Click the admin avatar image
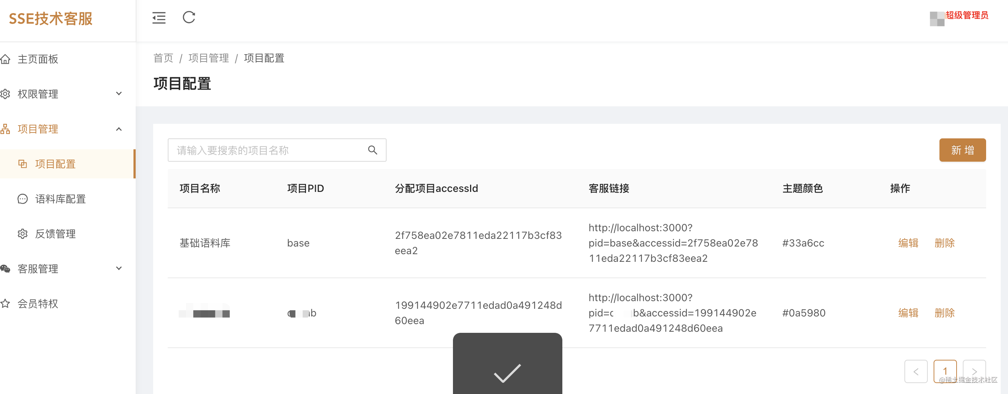The width and height of the screenshot is (1008, 394). pyautogui.click(x=937, y=19)
